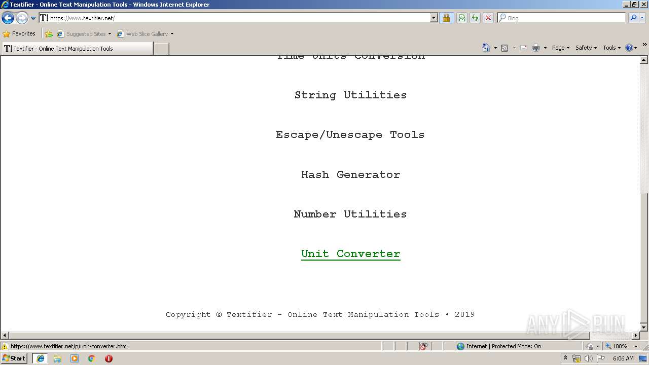Click the address bar URL field

click(x=235, y=18)
